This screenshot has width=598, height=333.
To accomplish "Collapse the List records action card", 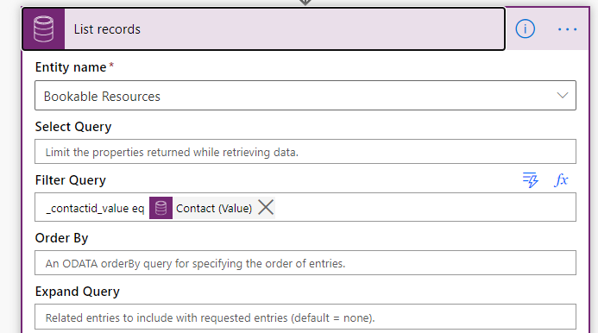I will [263, 29].
